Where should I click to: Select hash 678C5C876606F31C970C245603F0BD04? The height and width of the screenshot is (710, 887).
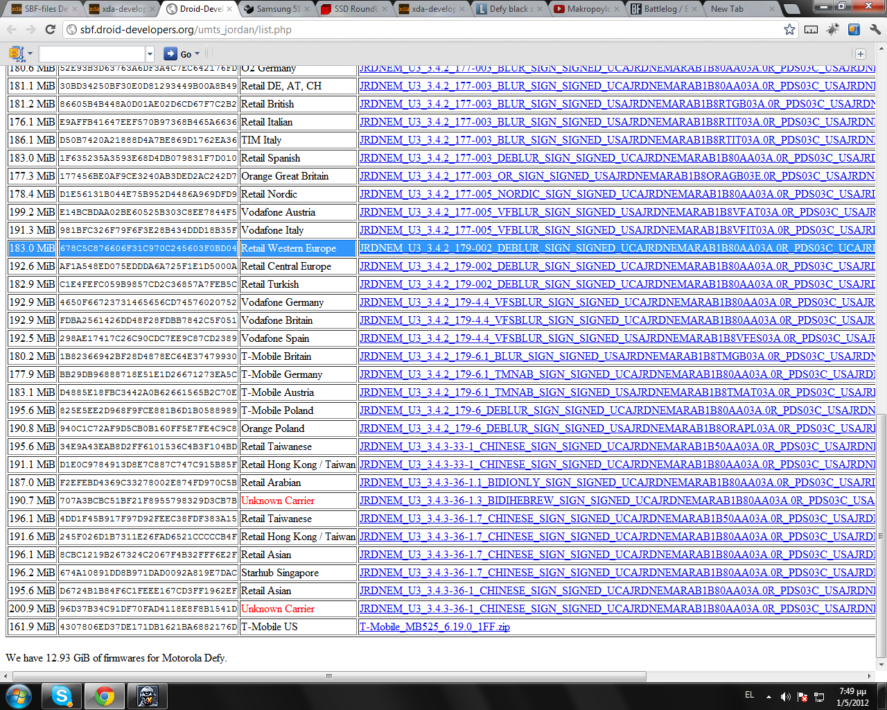(x=148, y=248)
